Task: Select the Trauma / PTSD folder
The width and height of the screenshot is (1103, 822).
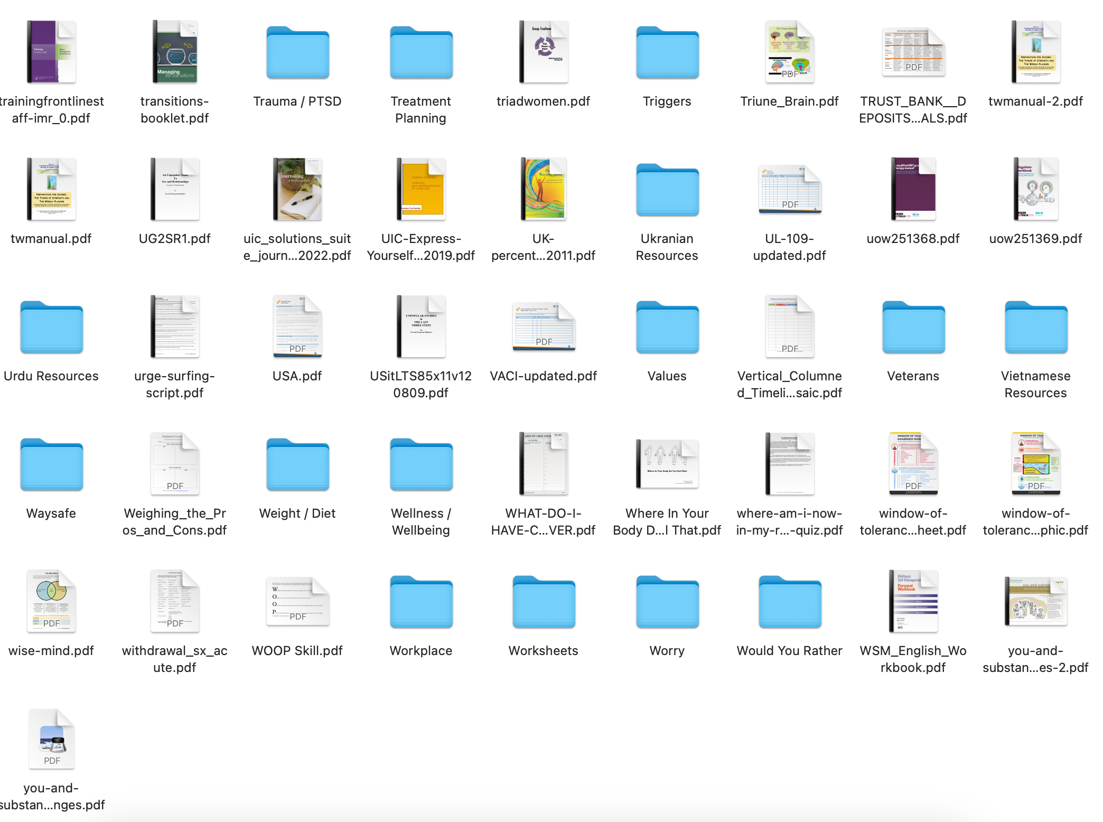Action: pos(297,53)
